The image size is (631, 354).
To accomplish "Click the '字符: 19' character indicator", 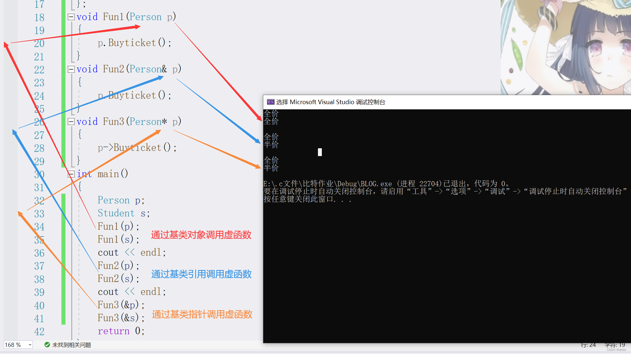I will (x=614, y=345).
